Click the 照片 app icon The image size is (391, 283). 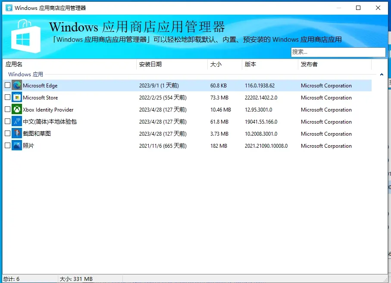[x=17, y=146]
